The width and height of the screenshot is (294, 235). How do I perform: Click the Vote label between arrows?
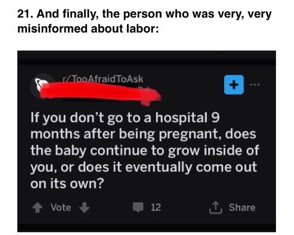tap(61, 207)
